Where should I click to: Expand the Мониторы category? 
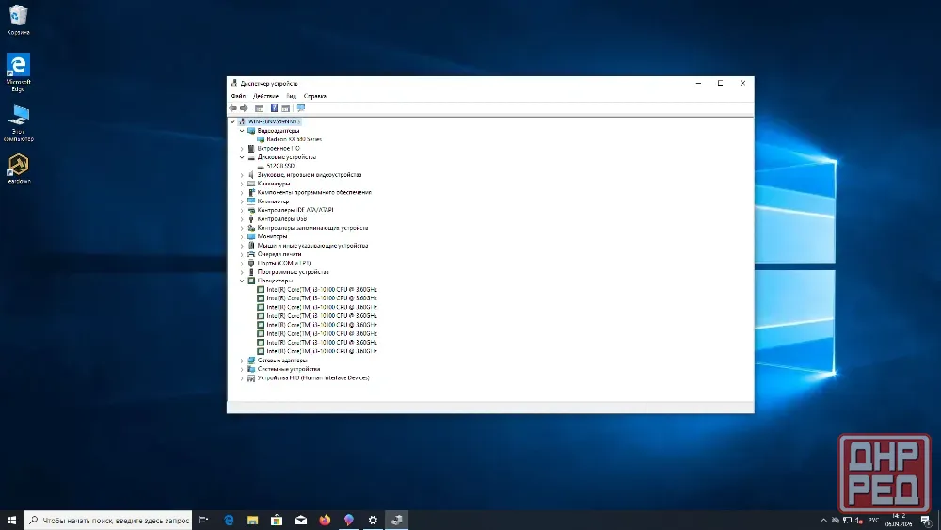(x=242, y=236)
